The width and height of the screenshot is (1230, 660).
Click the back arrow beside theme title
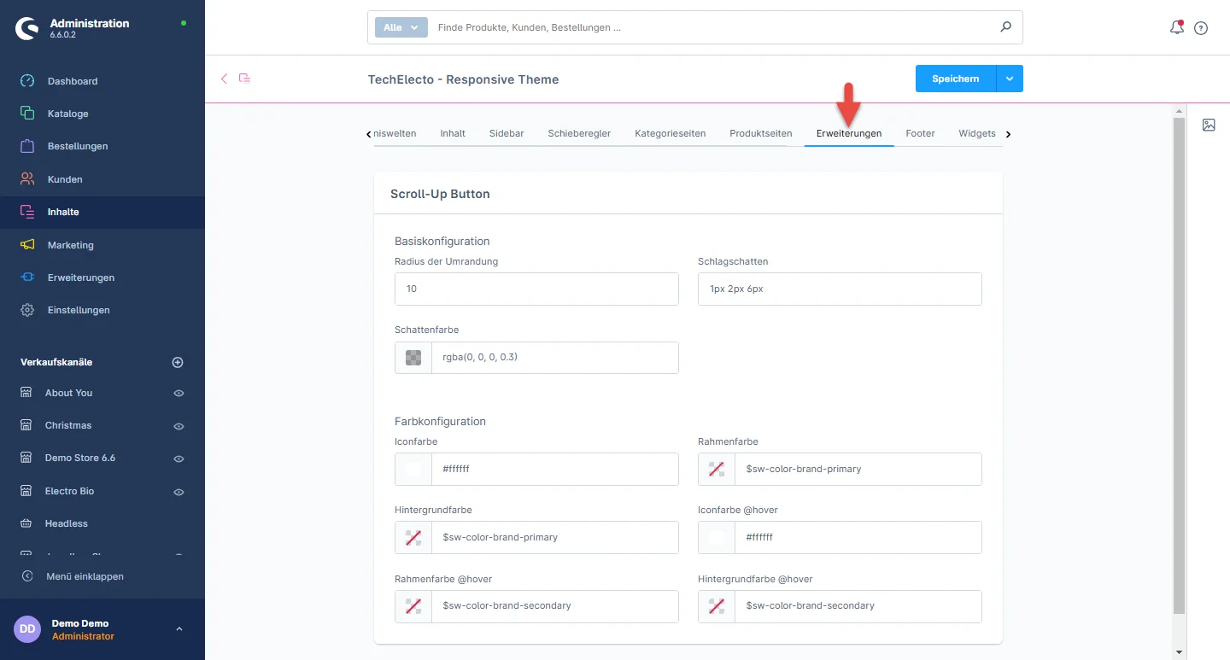(225, 79)
